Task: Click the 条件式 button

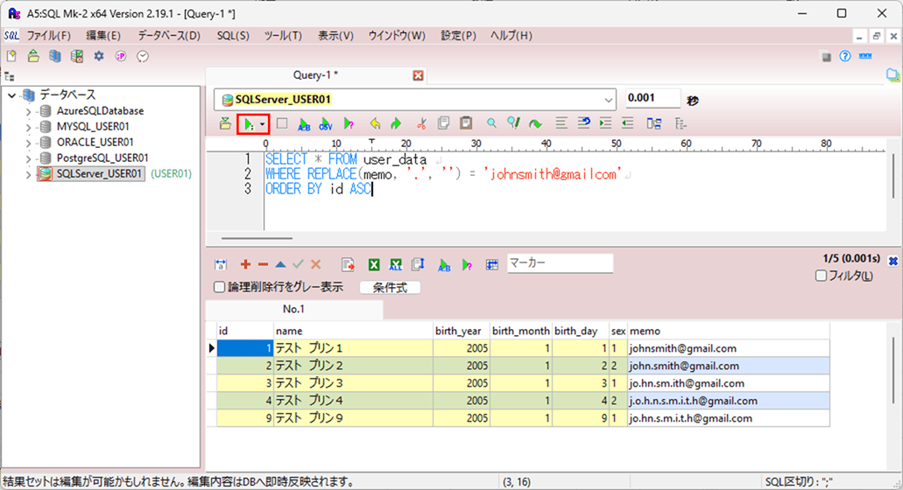Action: (x=390, y=287)
